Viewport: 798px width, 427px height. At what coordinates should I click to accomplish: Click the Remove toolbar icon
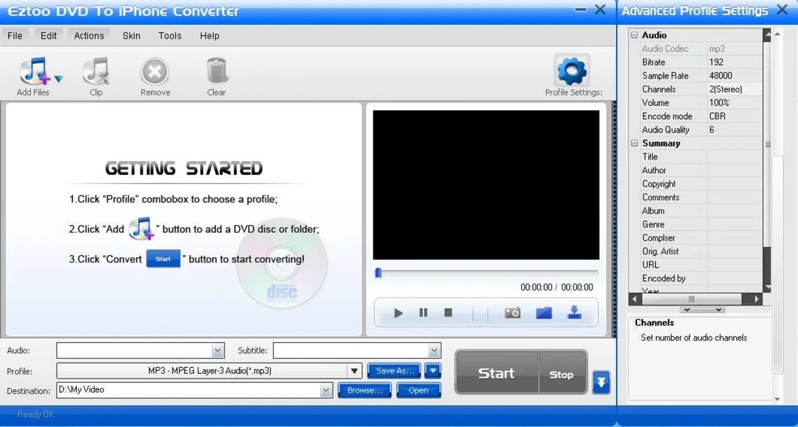click(x=155, y=72)
